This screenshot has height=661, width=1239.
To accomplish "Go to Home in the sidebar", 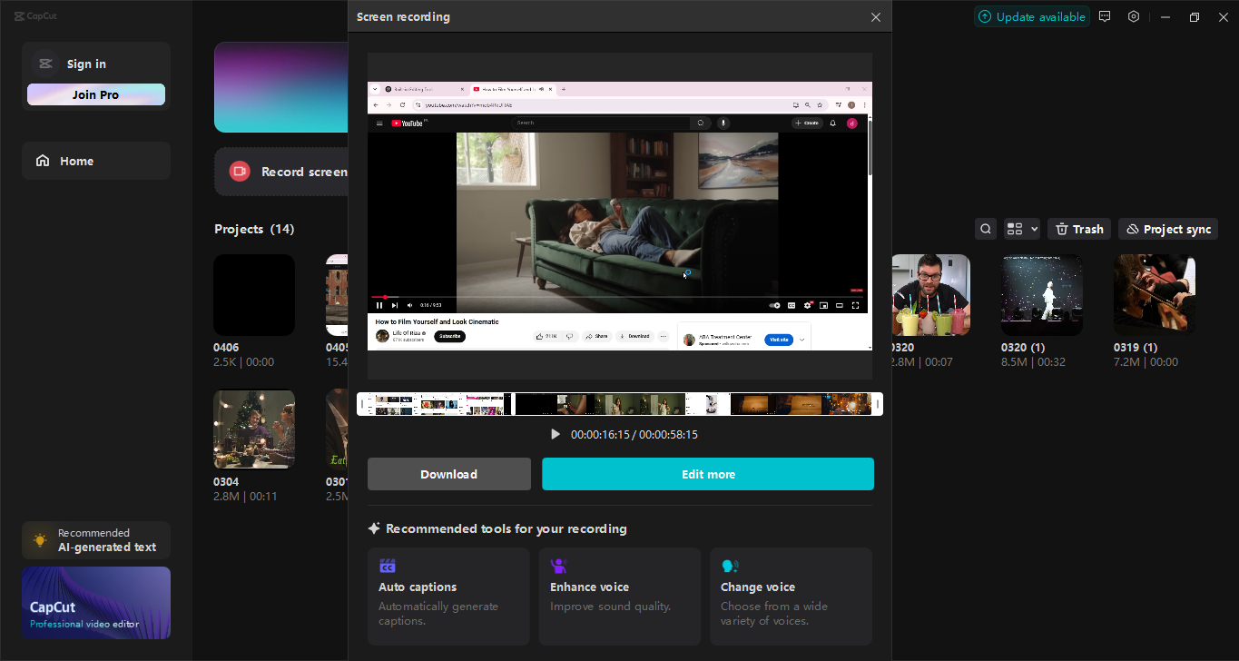I will 96,161.
